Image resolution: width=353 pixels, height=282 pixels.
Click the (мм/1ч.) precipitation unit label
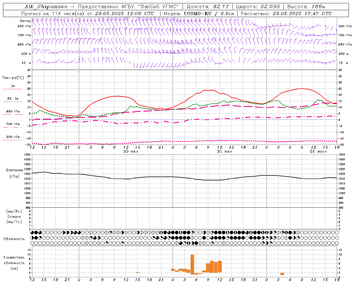[x=14, y=222]
